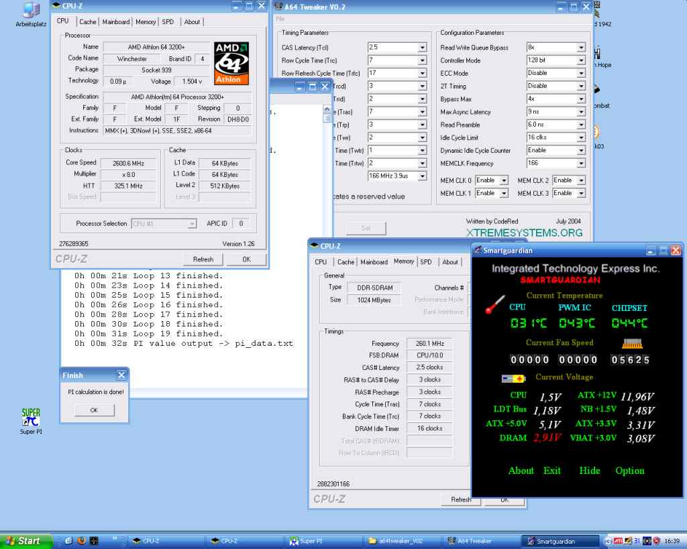Open the ECC Mode dropdown

[x=581, y=73]
